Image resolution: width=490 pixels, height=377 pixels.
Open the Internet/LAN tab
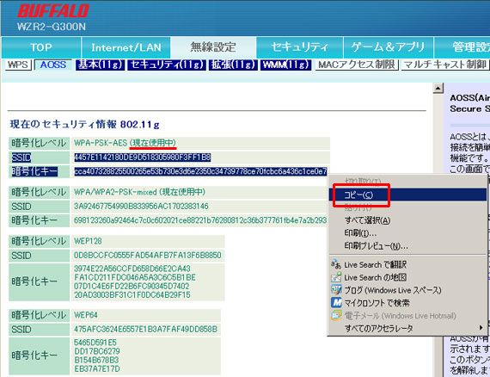126,47
